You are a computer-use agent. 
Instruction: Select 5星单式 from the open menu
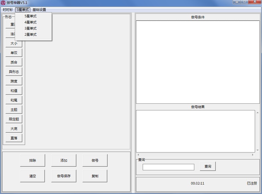pyautogui.click(x=30, y=16)
